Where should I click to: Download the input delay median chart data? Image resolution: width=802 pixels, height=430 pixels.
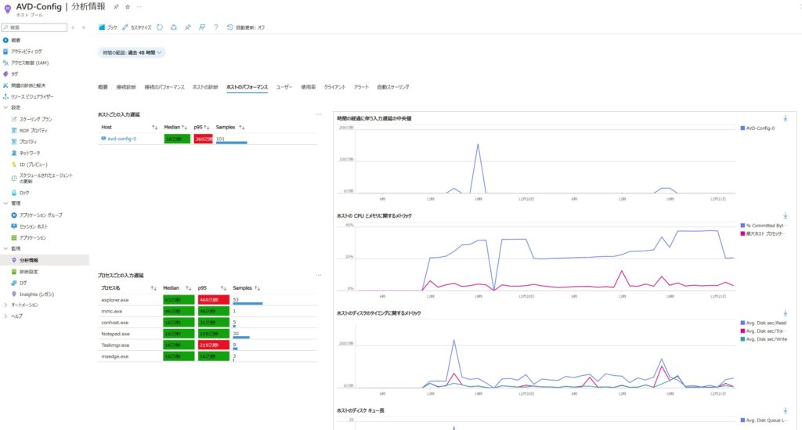coord(785,118)
